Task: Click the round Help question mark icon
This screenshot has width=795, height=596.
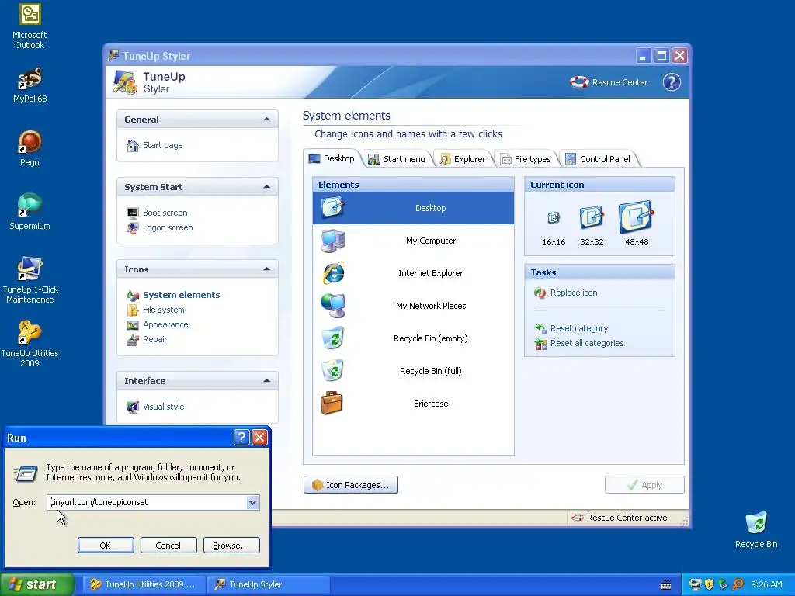Action: click(x=672, y=82)
